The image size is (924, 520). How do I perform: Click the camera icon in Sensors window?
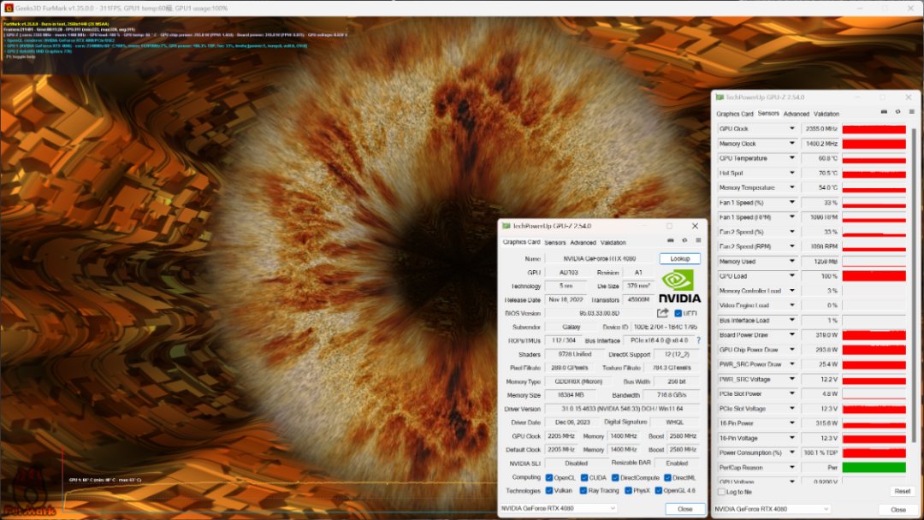(x=884, y=112)
